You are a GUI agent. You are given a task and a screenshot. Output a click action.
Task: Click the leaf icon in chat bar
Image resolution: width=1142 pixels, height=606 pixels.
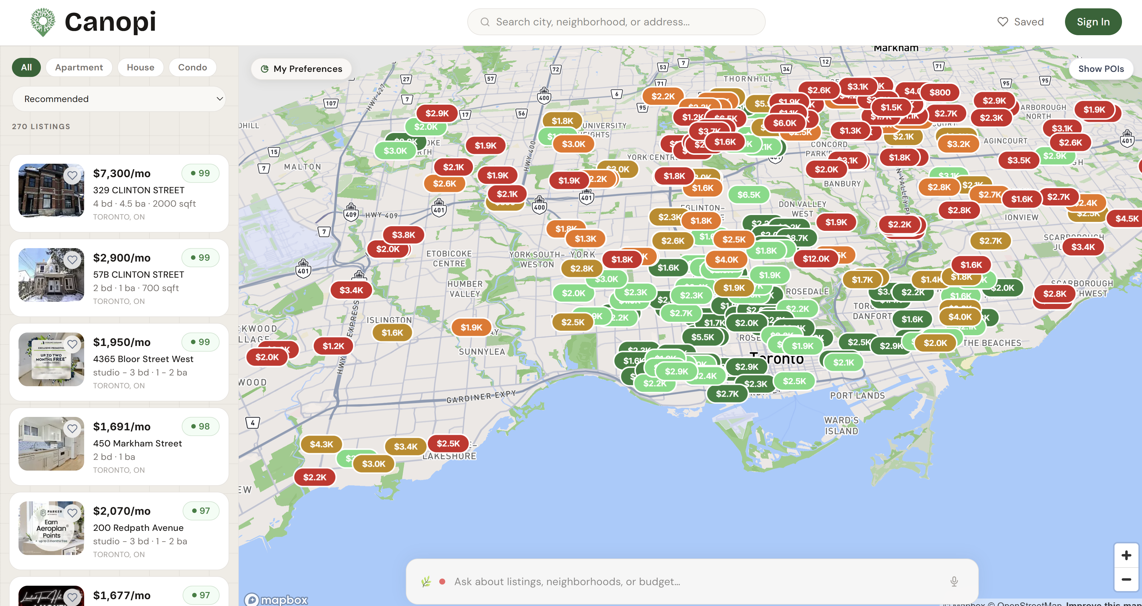(426, 582)
